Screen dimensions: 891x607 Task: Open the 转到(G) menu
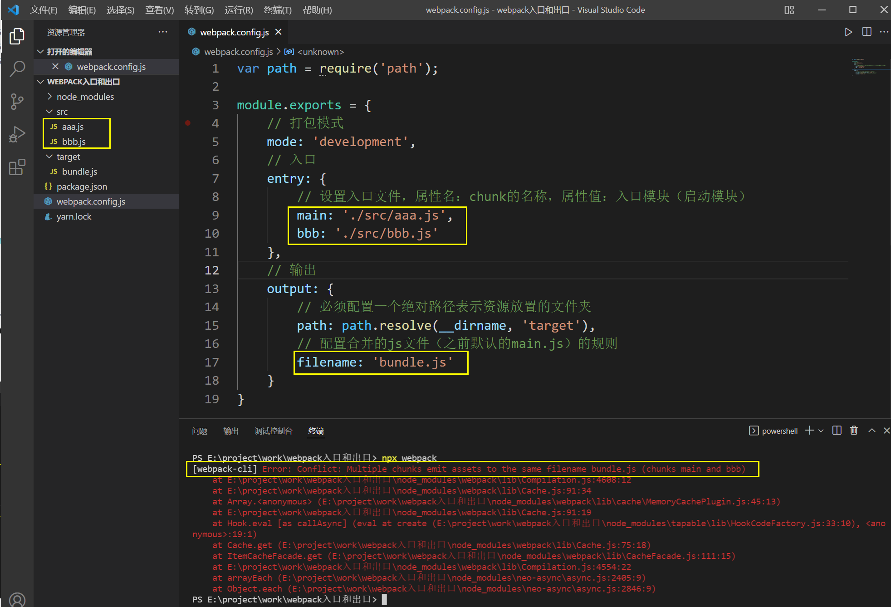[x=199, y=10]
